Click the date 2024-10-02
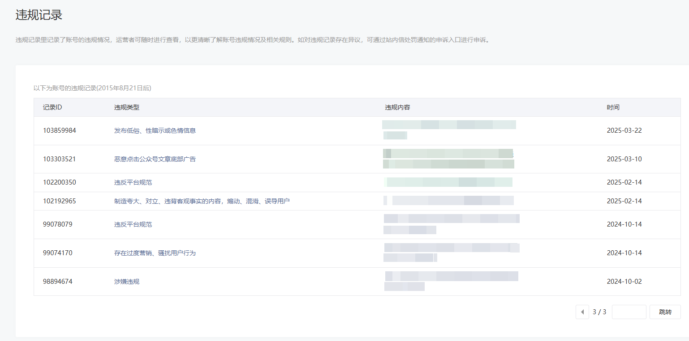 [624, 282]
